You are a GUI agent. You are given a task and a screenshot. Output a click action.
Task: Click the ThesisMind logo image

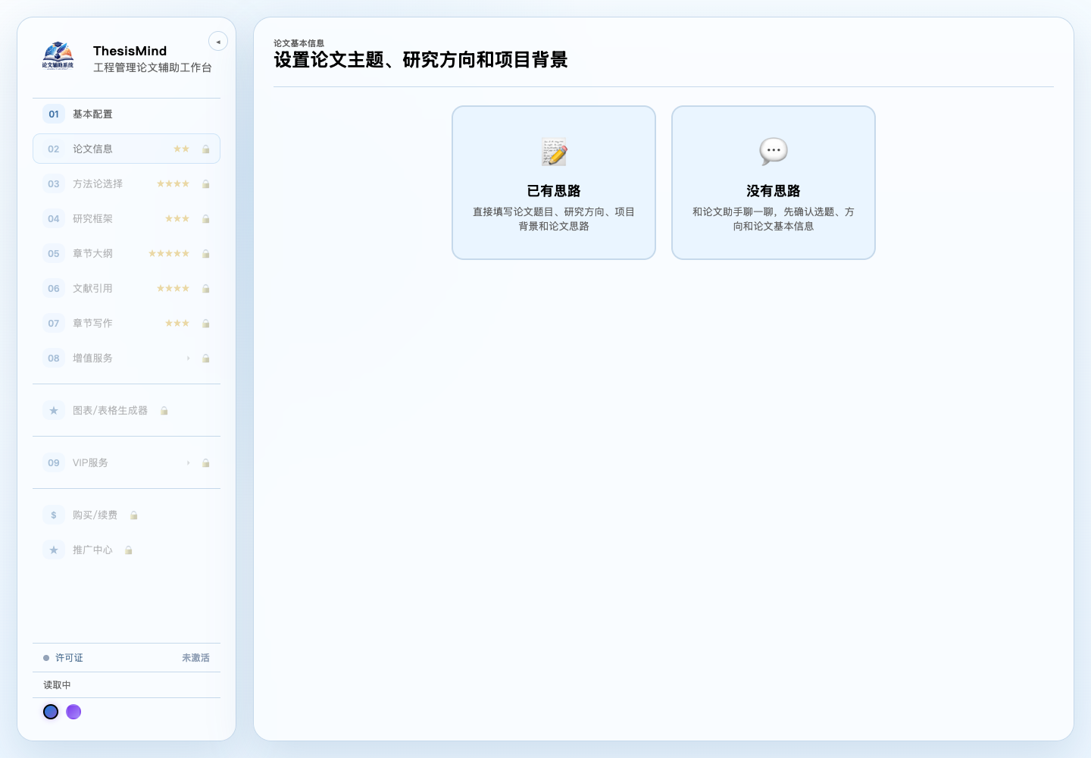click(x=58, y=56)
